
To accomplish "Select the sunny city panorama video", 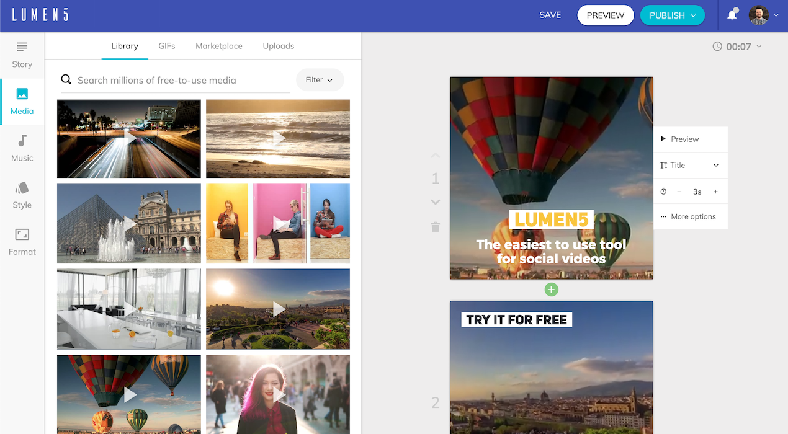I will (278, 309).
